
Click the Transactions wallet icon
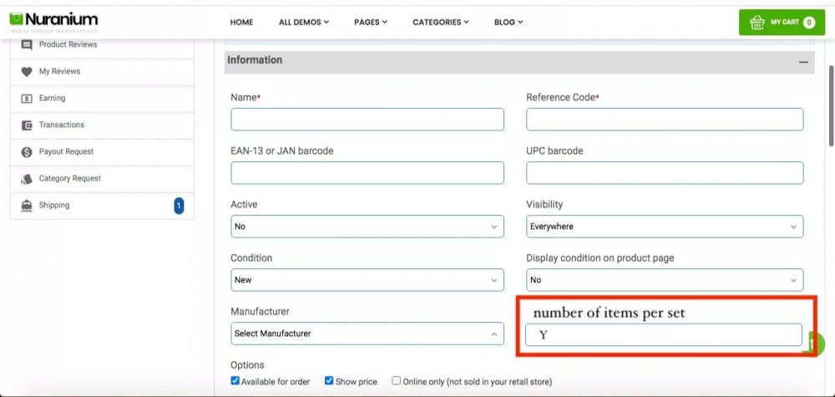27,125
